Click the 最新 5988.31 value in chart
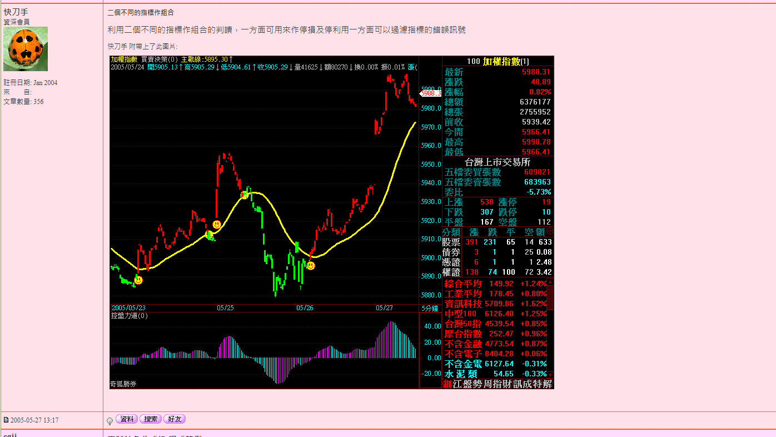This screenshot has height=437, width=776. tap(536, 72)
